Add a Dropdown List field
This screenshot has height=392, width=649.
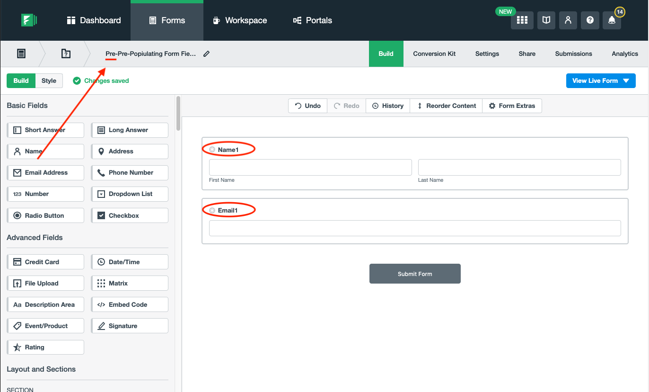[130, 194]
